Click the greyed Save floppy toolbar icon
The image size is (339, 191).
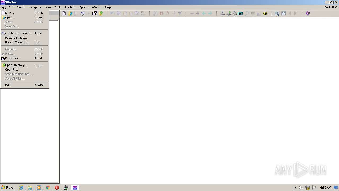76,14
